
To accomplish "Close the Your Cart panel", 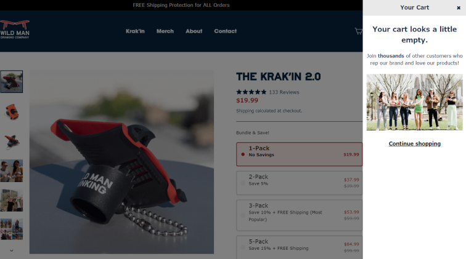I will point(459,8).
